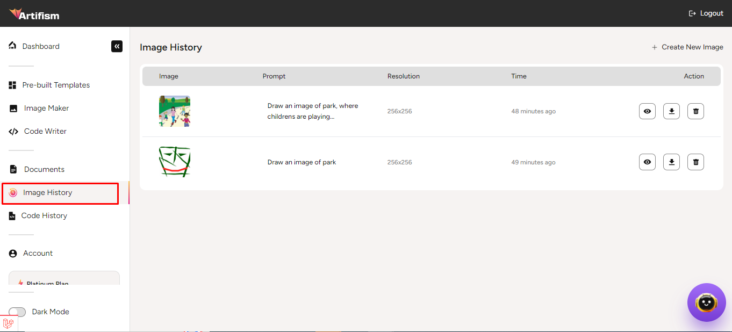Click the Dashboard home icon
The height and width of the screenshot is (332, 732).
click(12, 46)
